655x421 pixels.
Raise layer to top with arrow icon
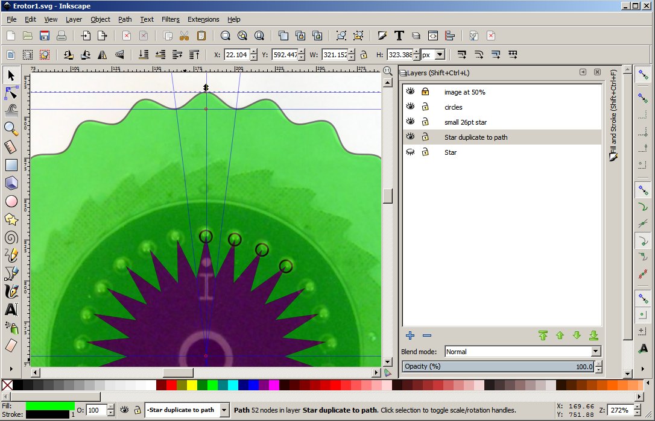tap(543, 335)
